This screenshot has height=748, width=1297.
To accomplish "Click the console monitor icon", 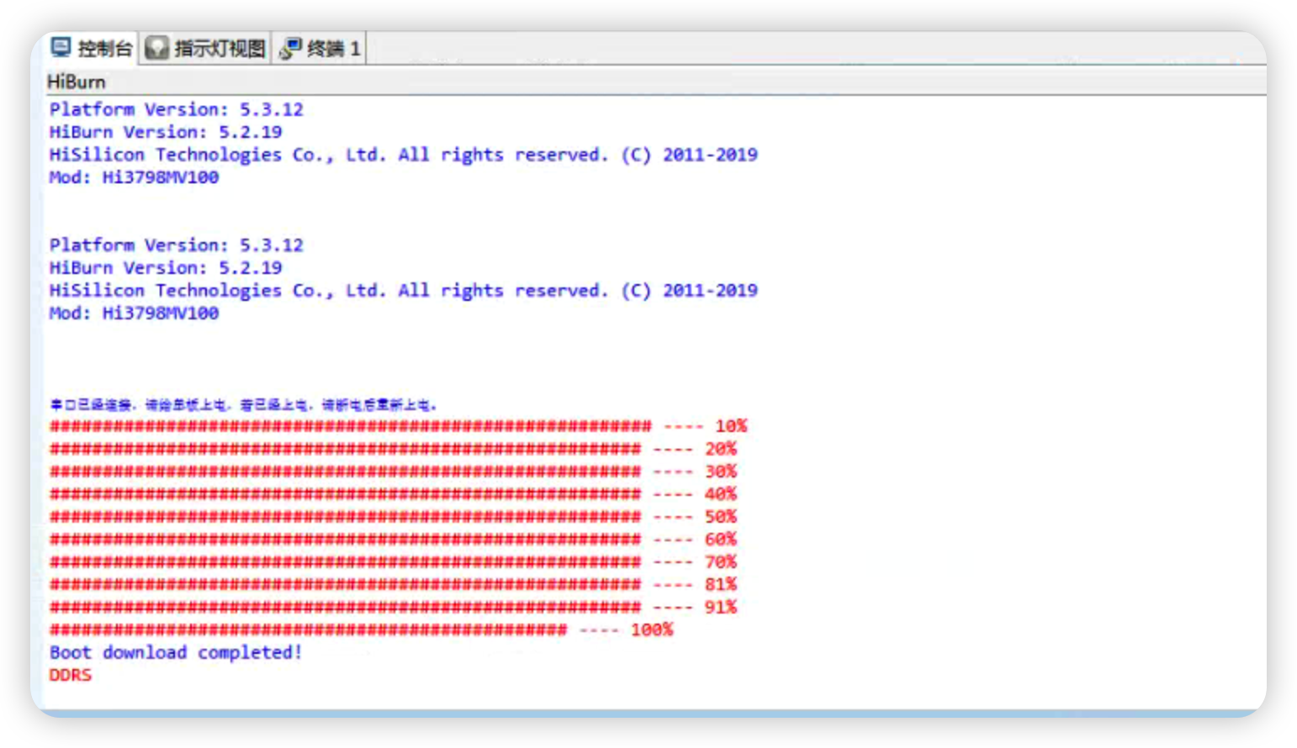I will [x=61, y=47].
